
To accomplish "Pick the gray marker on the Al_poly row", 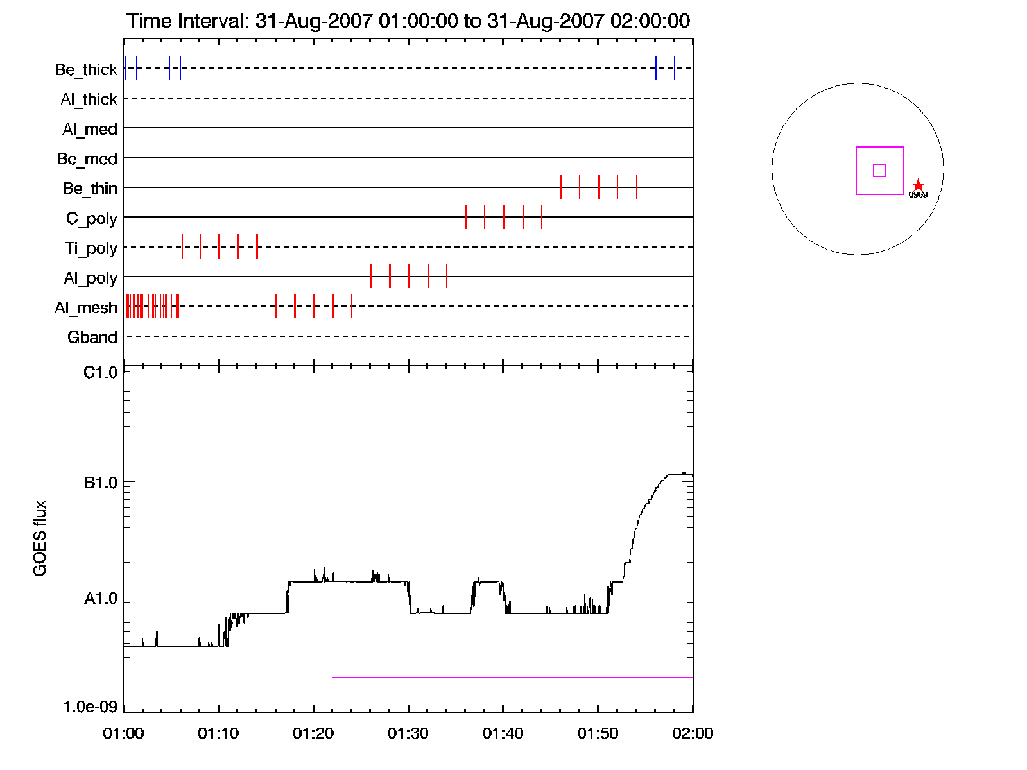I will pyautogui.click(x=427, y=276).
